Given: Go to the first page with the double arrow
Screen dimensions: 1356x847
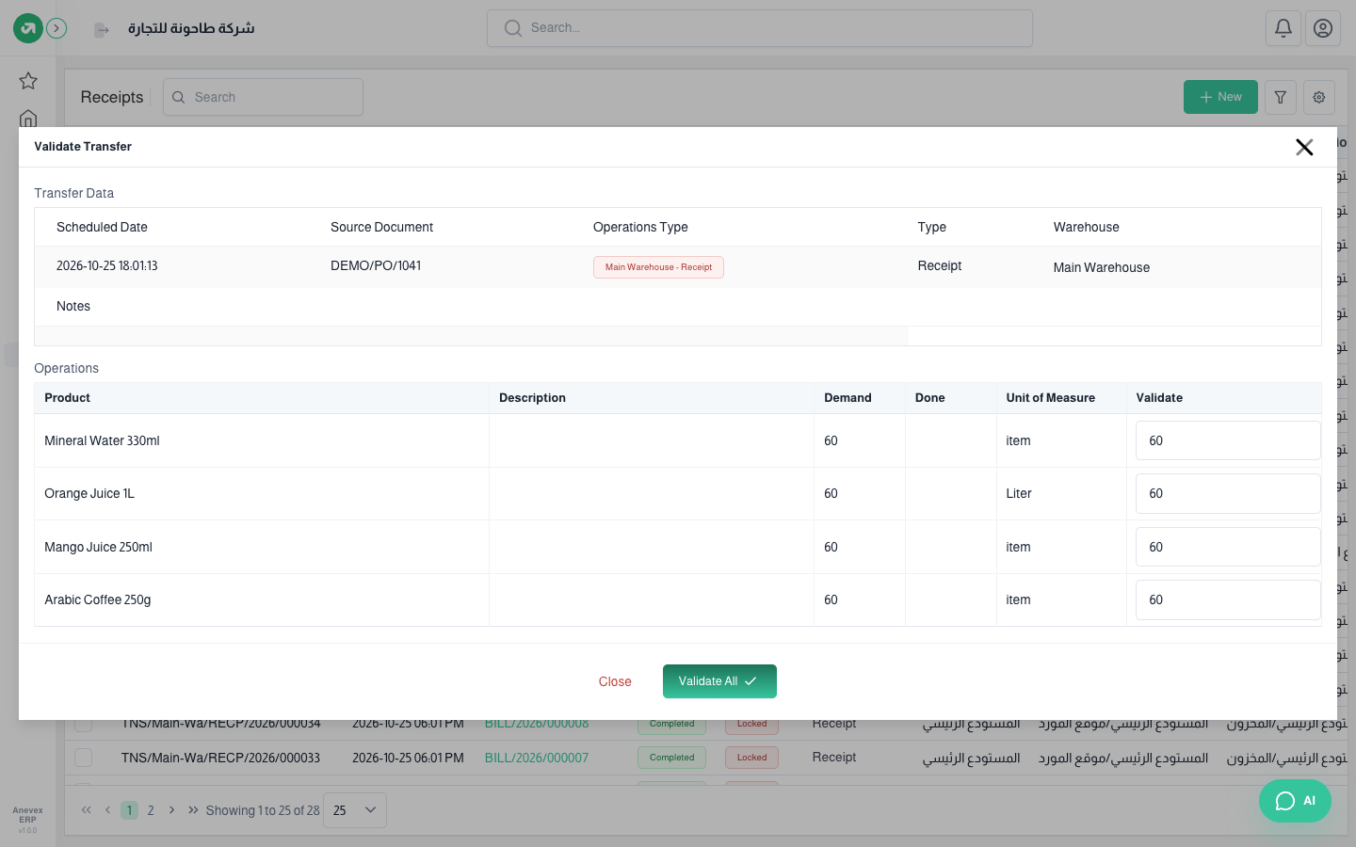Looking at the screenshot, I should (87, 810).
